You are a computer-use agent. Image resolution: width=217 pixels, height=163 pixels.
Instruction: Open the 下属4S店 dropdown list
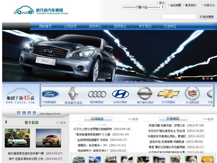coord(143,7)
